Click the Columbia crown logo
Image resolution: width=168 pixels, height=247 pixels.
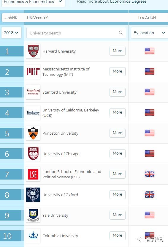click(x=33, y=235)
